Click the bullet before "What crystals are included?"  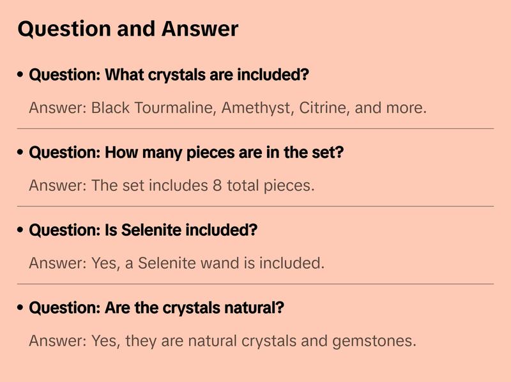coord(21,75)
